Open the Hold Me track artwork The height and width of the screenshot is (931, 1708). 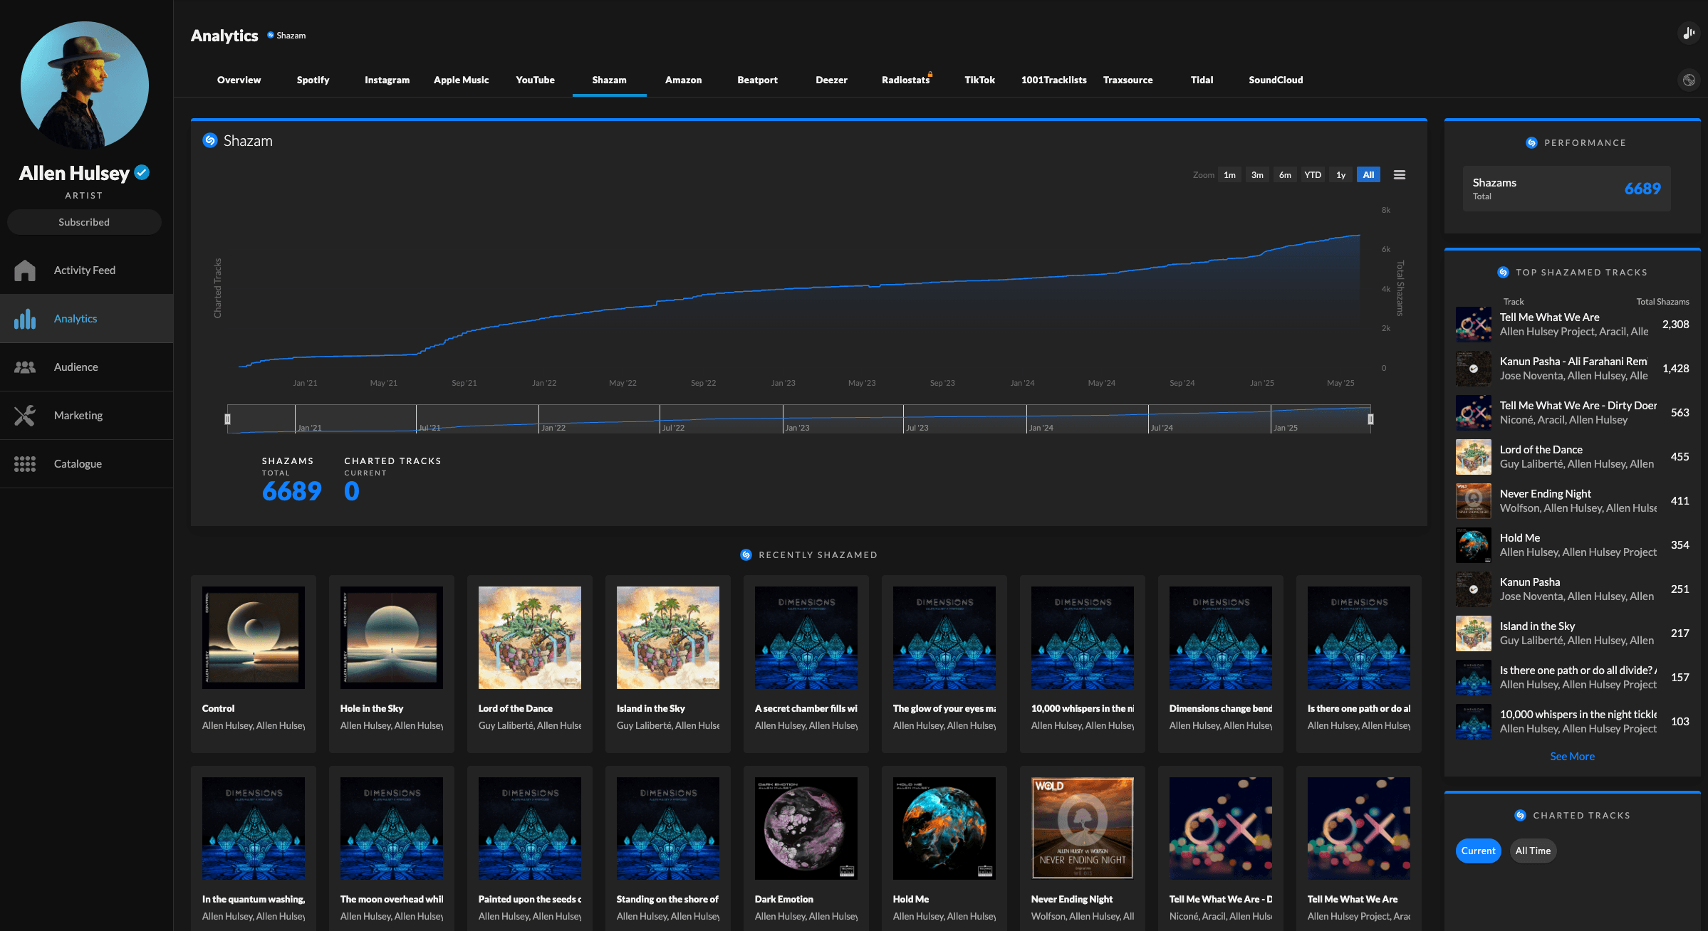point(944,828)
